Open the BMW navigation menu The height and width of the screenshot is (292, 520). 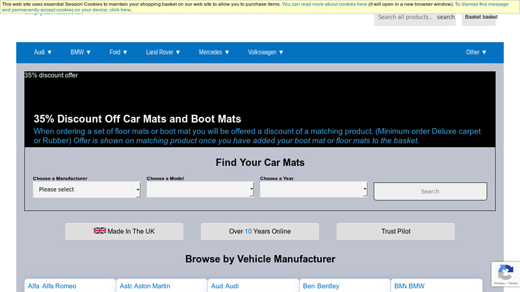(80, 53)
